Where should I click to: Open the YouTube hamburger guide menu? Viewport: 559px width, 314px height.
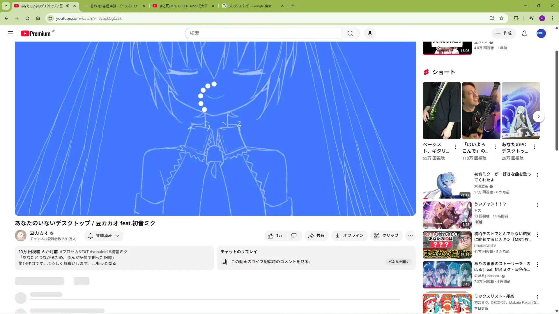point(10,33)
